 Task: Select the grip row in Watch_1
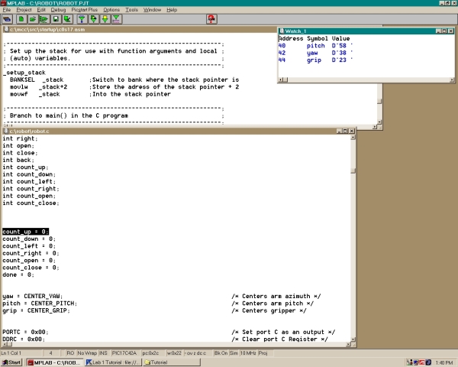pos(315,60)
